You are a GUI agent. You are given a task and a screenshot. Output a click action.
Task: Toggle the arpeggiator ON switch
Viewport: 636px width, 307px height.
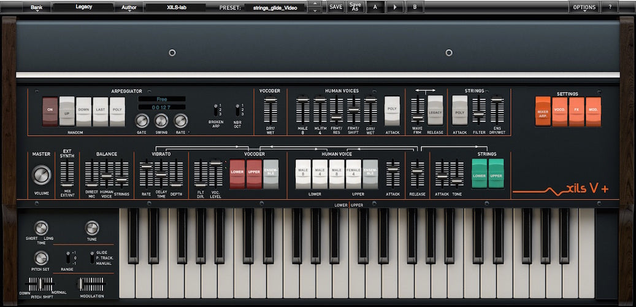[50, 112]
